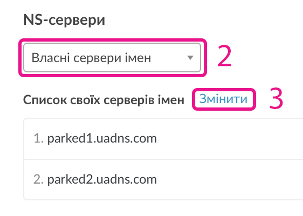Image resolution: width=303 pixels, height=216 pixels.
Task: Click list number 2 beside parked2.uadns.com
Action: [38, 179]
